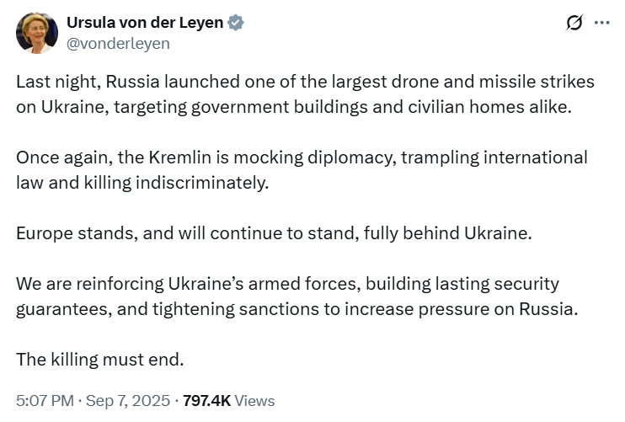625x422 pixels.
Task: Click the sentence "Europe stands, and will continue"
Action: (275, 233)
